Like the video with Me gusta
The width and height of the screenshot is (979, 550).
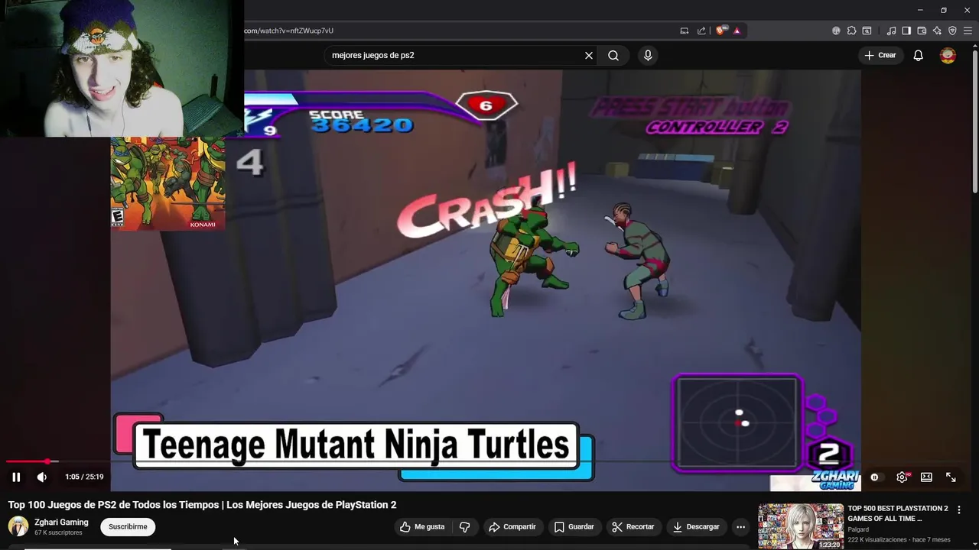point(422,527)
